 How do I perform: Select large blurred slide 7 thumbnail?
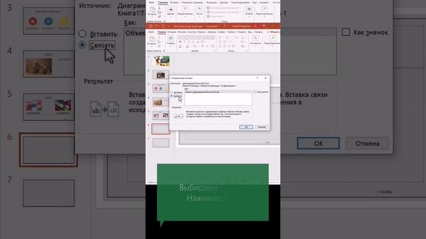point(49,193)
